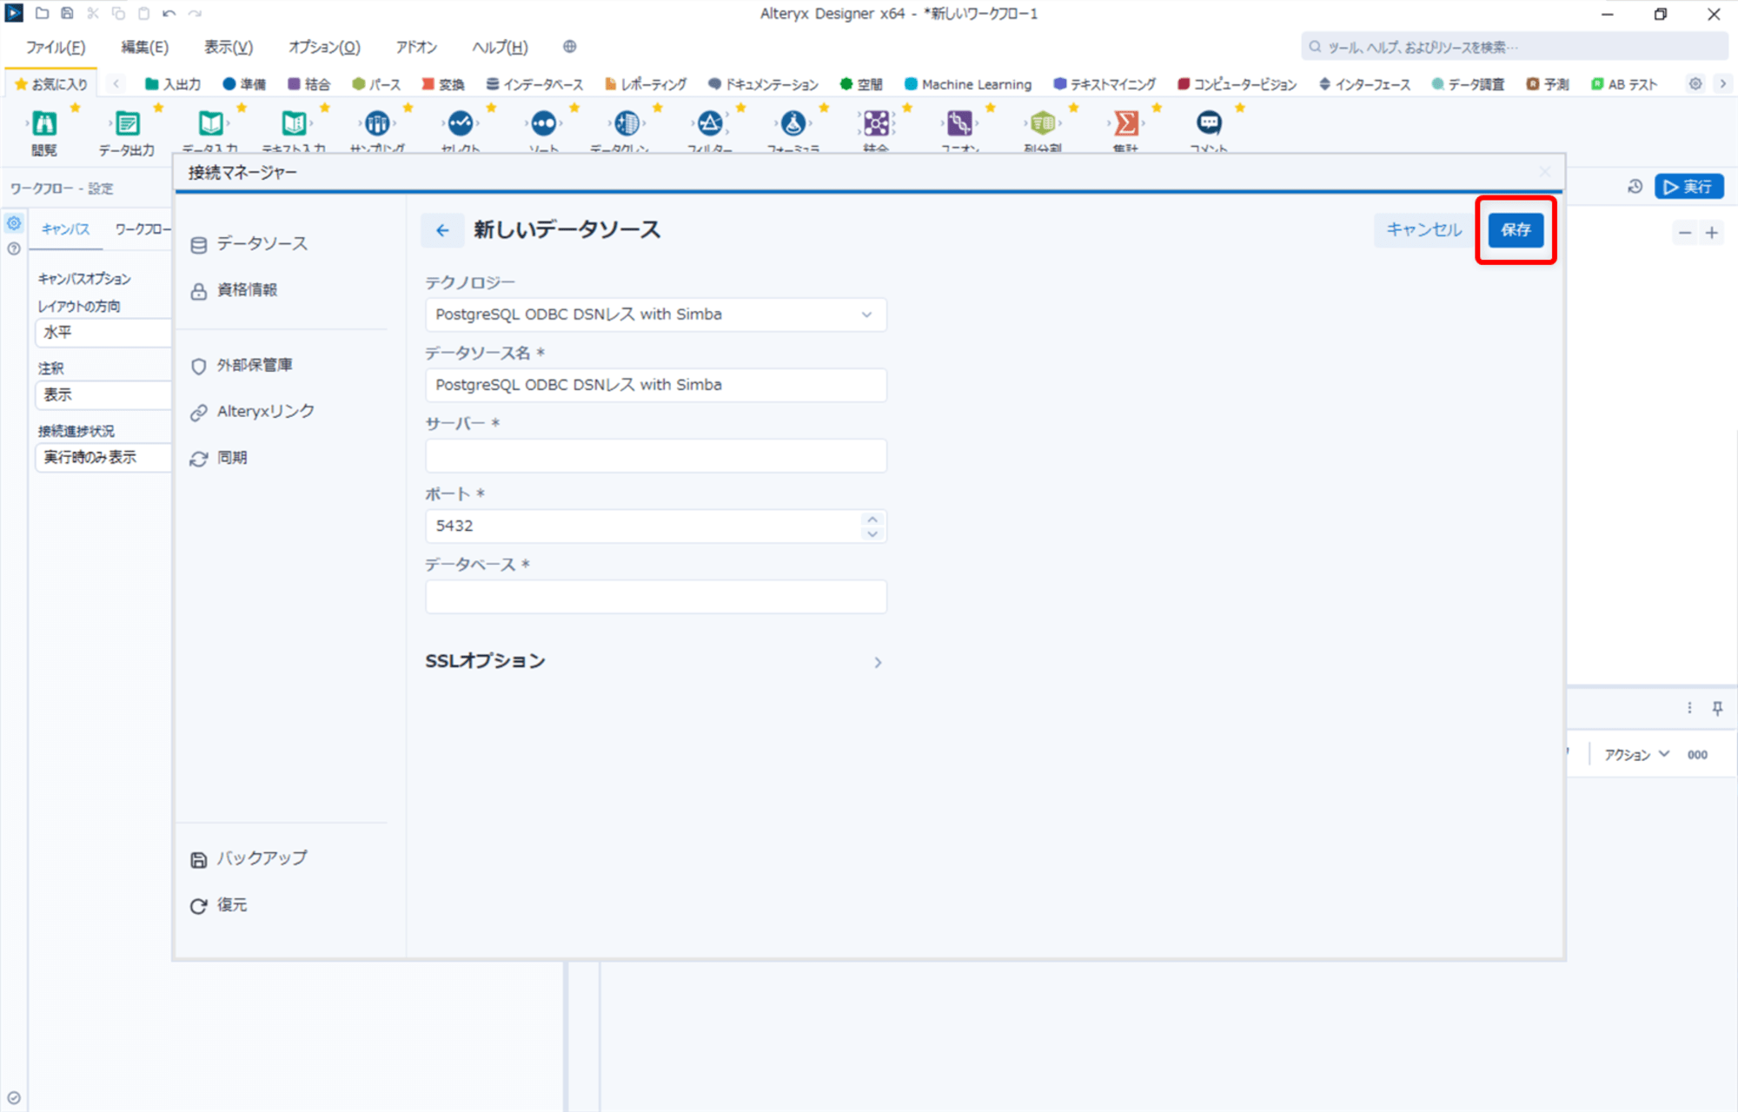Open the レイアウトの方向 dropdown showing 水平
Image resolution: width=1738 pixels, height=1112 pixels.
click(103, 332)
